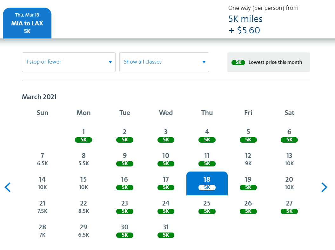Click the lowest price this month legend
This screenshot has height=250, width=335.
coord(268,62)
